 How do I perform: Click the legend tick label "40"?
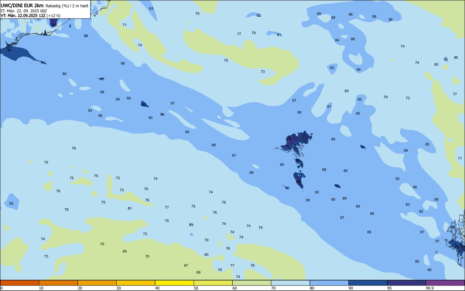[157, 288]
